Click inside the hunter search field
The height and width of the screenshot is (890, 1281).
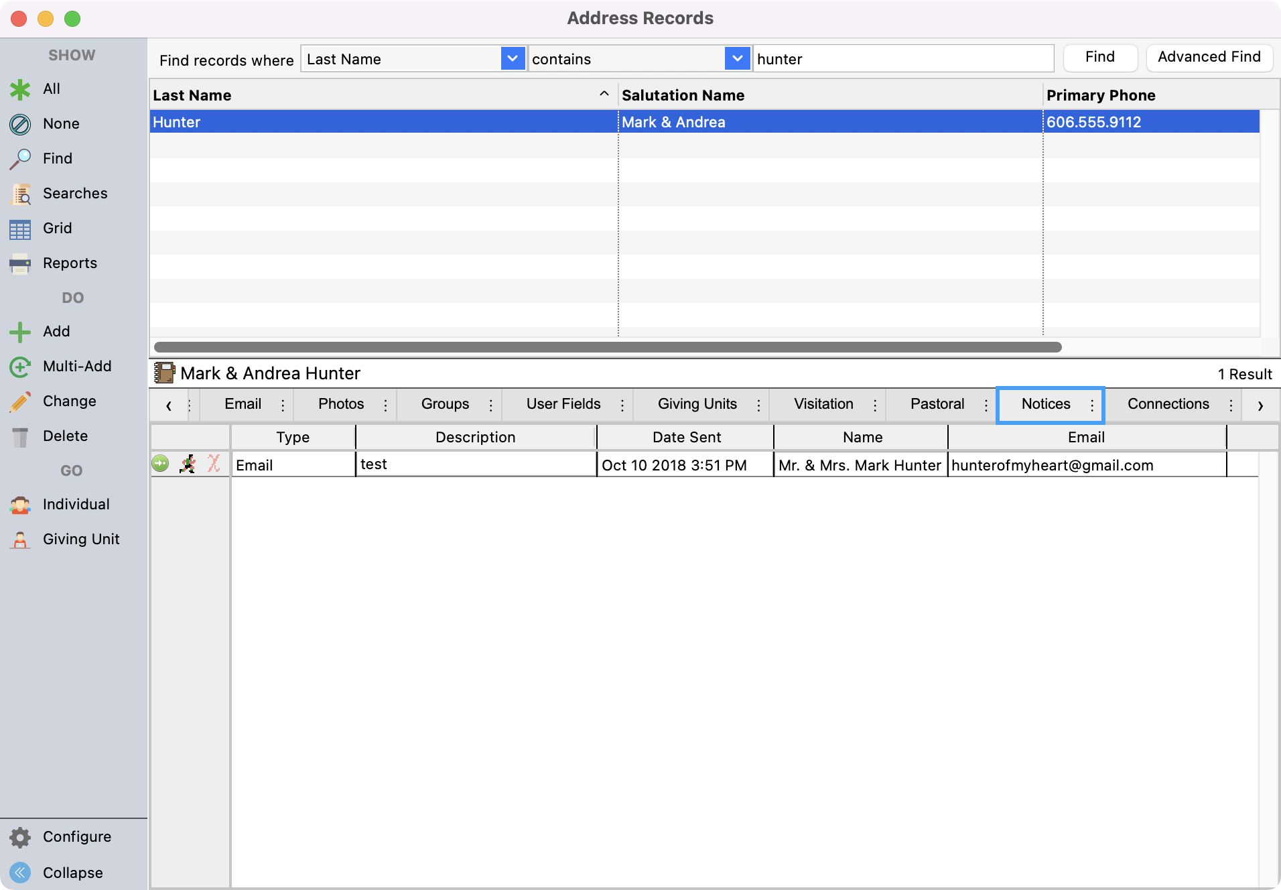point(904,59)
